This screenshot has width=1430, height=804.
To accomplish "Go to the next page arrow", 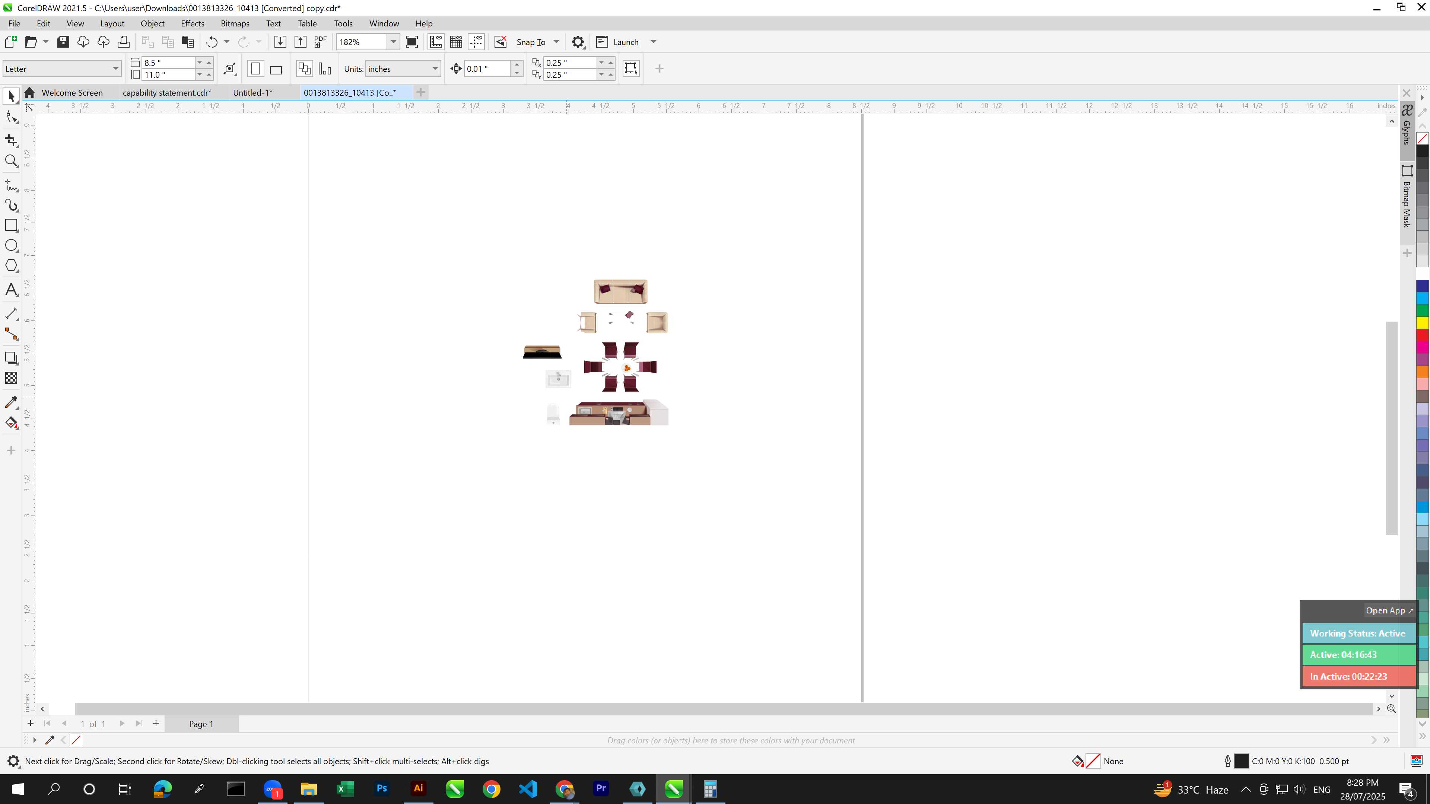I will pos(122,723).
